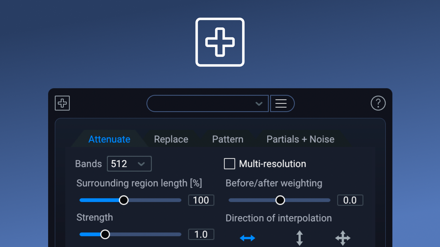Open the preset hamburger menu
The height and width of the screenshot is (247, 440).
point(281,103)
